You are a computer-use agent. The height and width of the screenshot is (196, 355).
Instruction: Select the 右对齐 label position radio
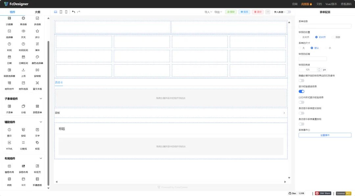click(320, 37)
